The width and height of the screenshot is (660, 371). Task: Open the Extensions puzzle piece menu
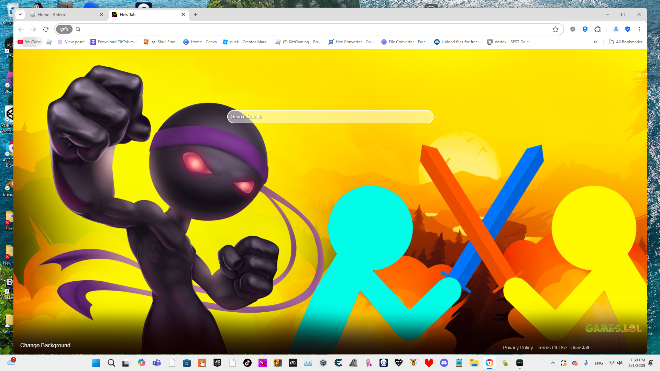coord(598,29)
